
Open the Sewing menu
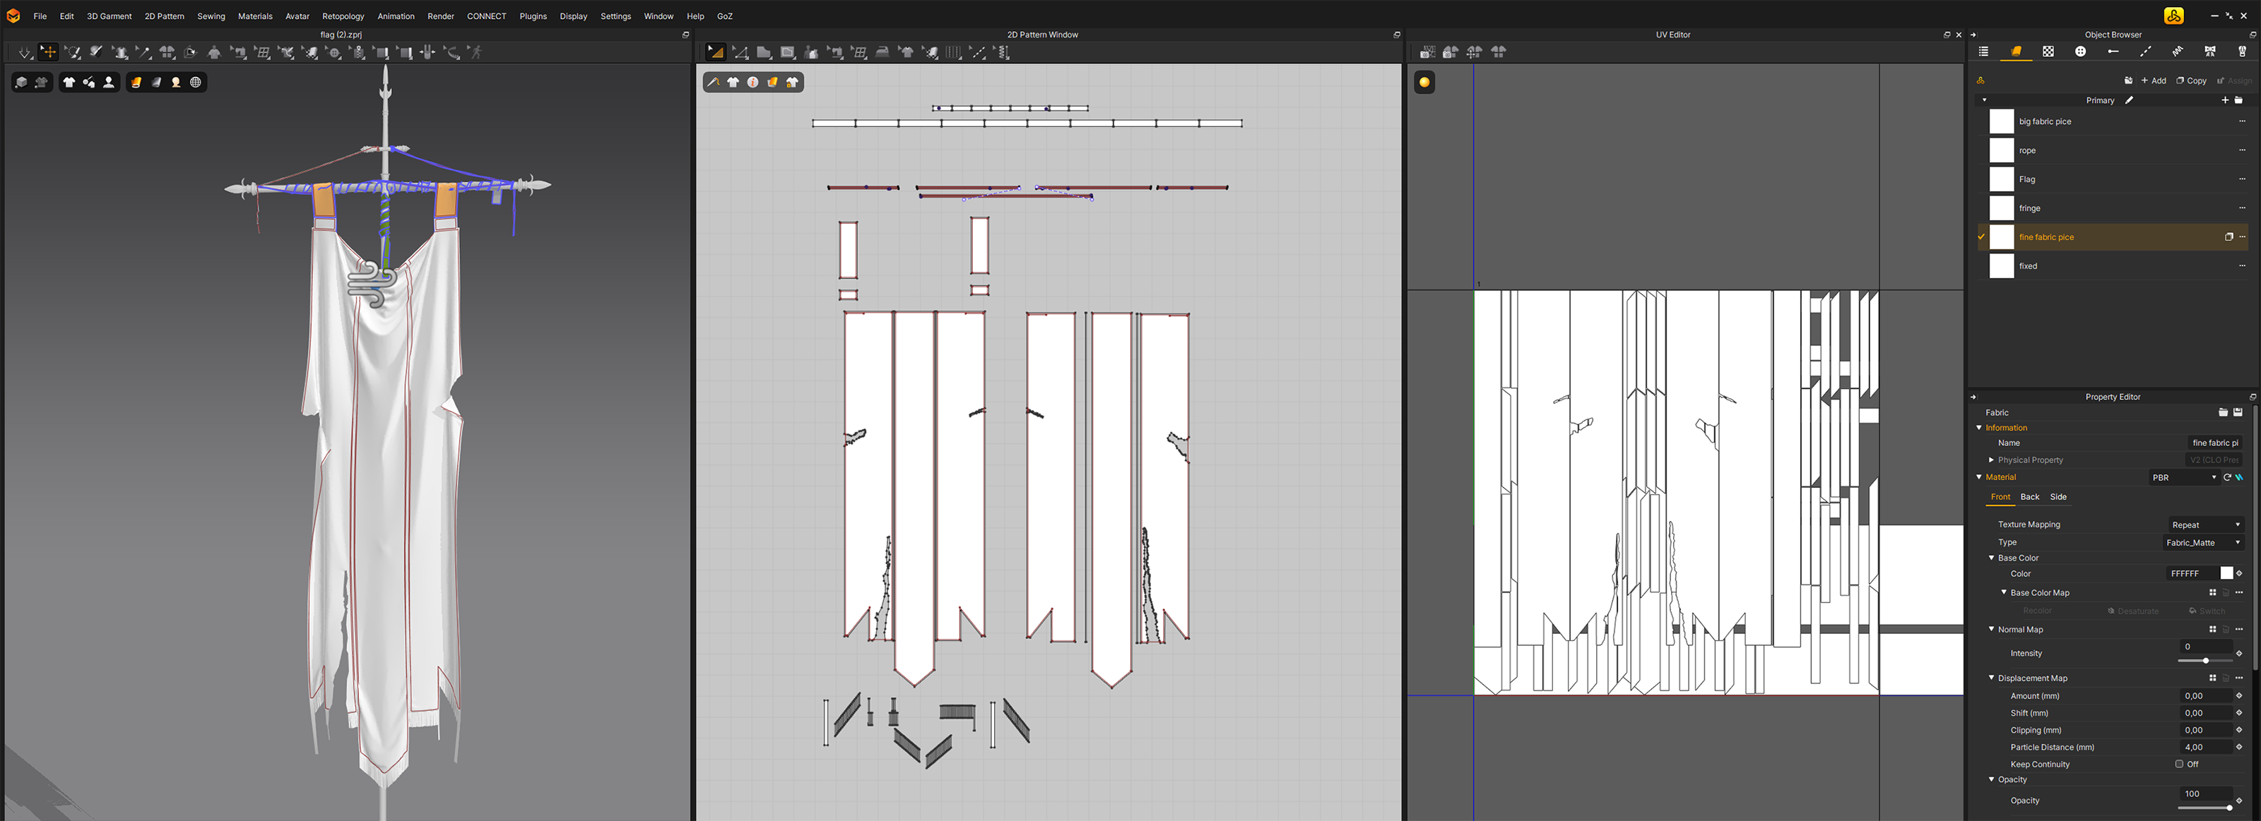(x=211, y=16)
